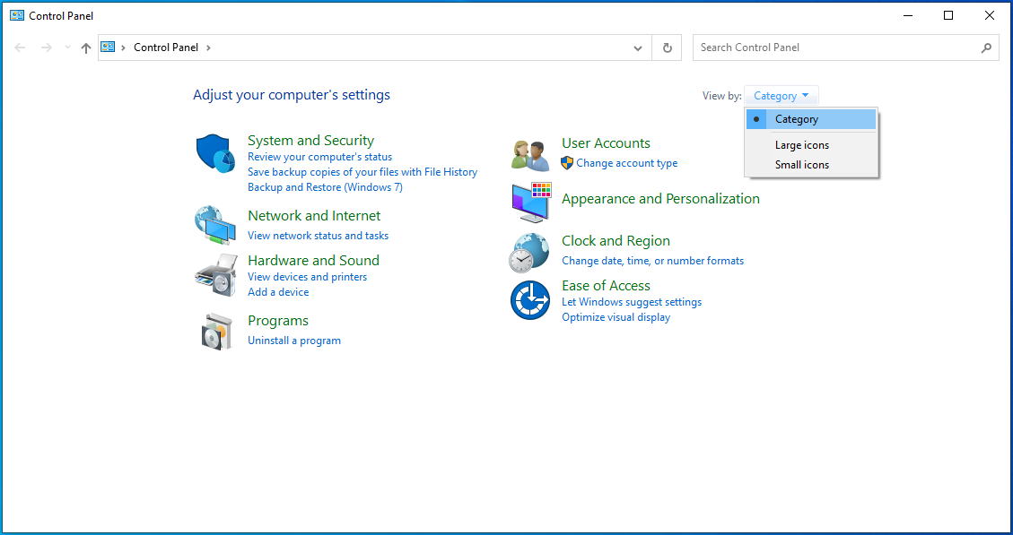Click the Clock and Region globe icon
Image resolution: width=1013 pixels, height=535 pixels.
[x=529, y=252]
